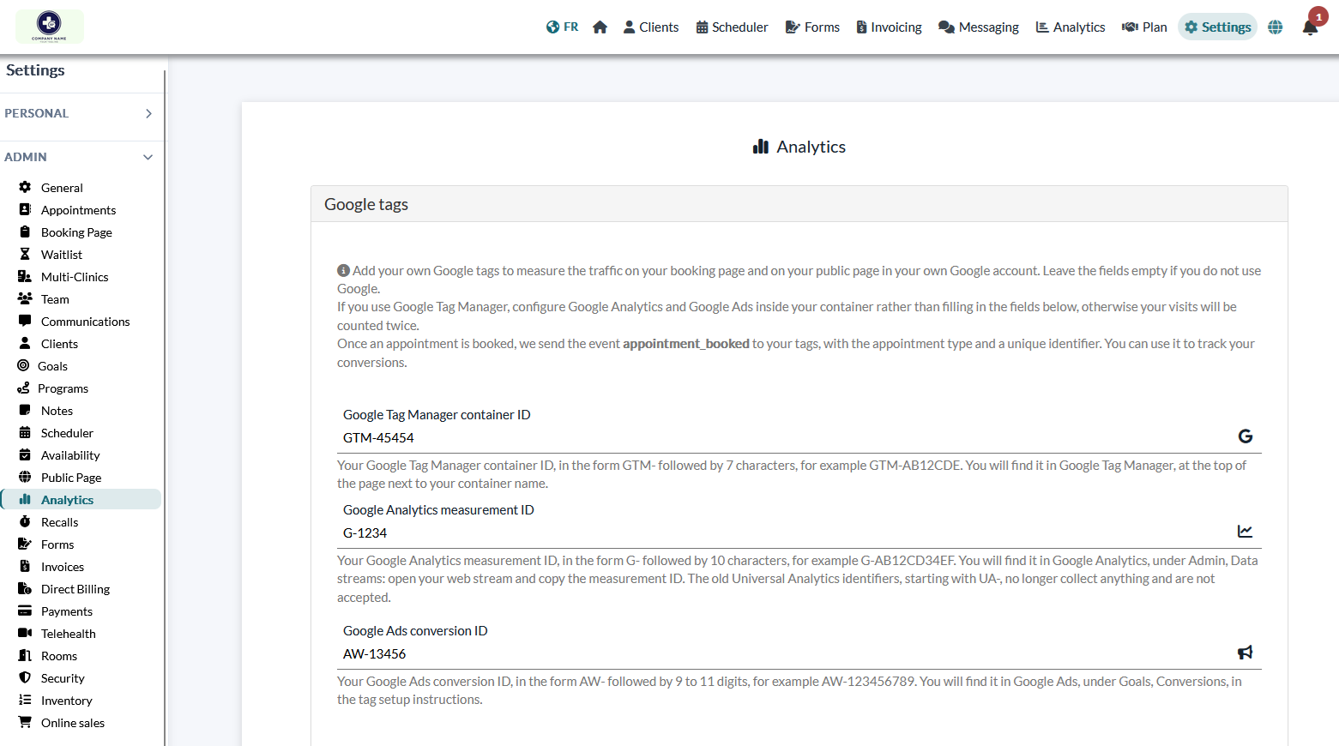Open Communications settings icon

25,321
